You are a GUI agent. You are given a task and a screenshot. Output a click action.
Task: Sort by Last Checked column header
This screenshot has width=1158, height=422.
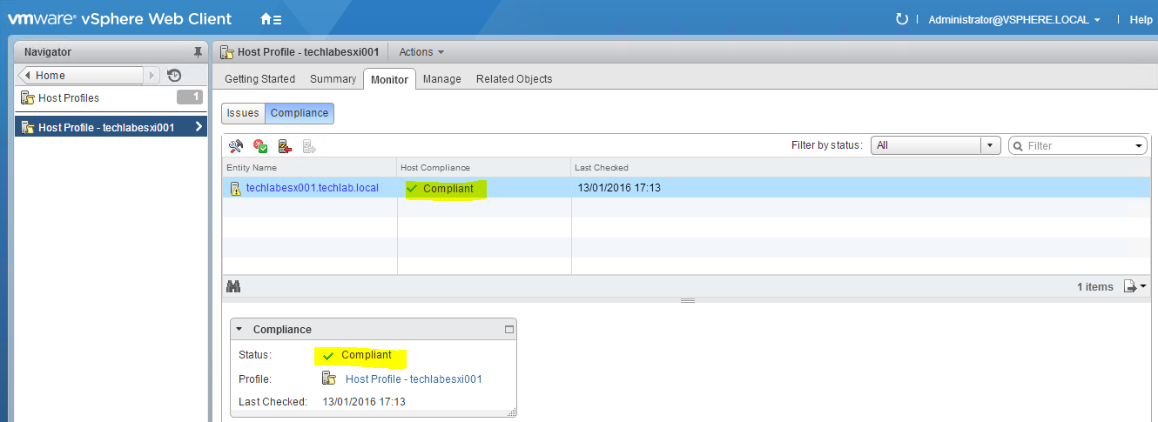tap(858, 167)
